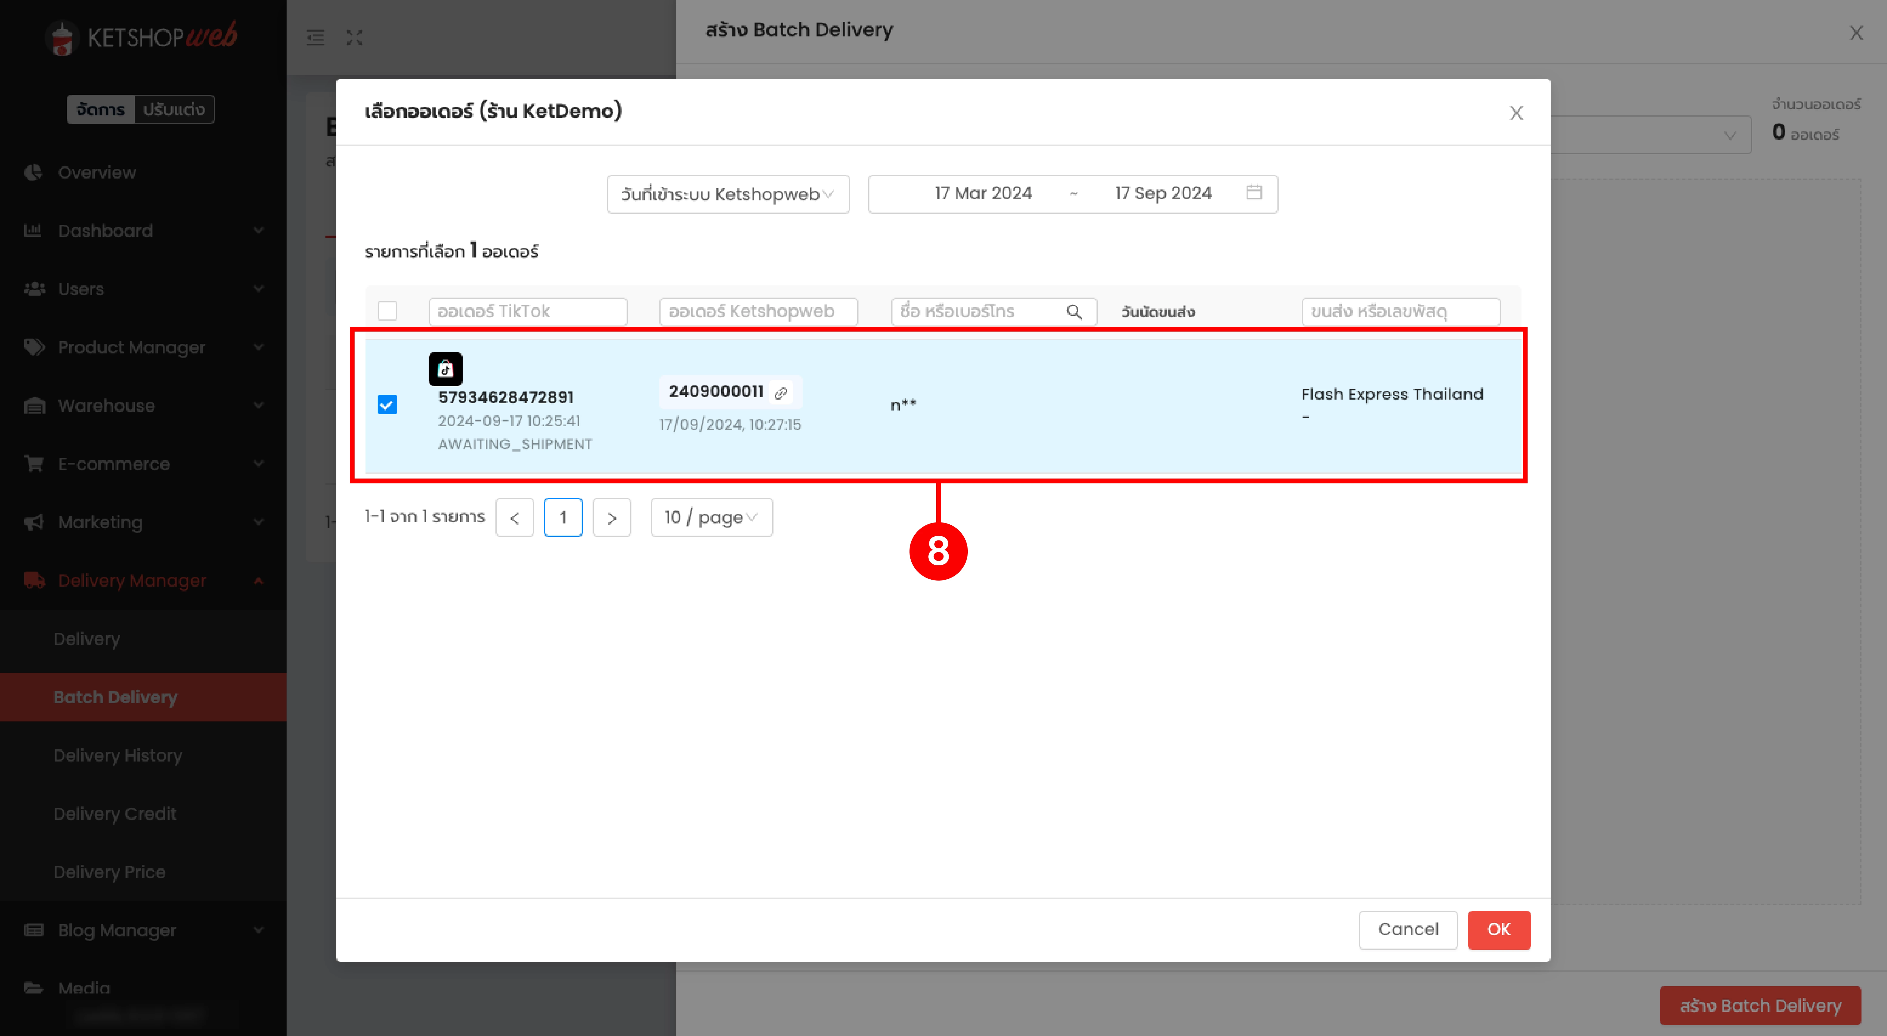1887x1036 pixels.
Task: Open shop dropdown in Batch Delivery drawer
Action: tap(1651, 135)
